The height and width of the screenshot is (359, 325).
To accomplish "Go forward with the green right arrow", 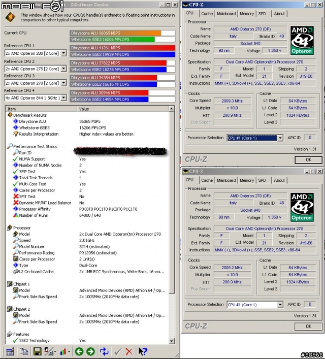I will click(x=91, y=351).
